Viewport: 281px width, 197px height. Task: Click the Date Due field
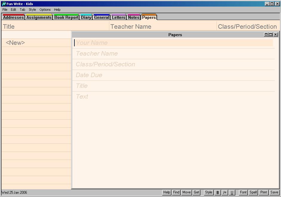click(x=173, y=75)
